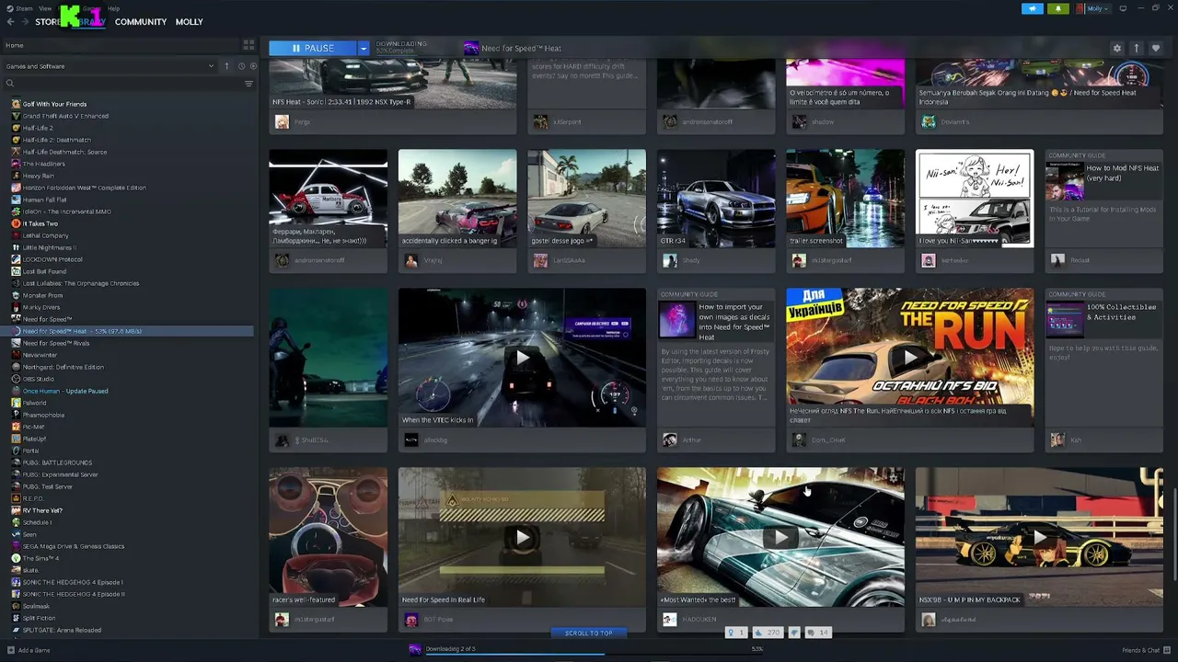Open the View menu
This screenshot has height=662, width=1178.
pos(45,8)
